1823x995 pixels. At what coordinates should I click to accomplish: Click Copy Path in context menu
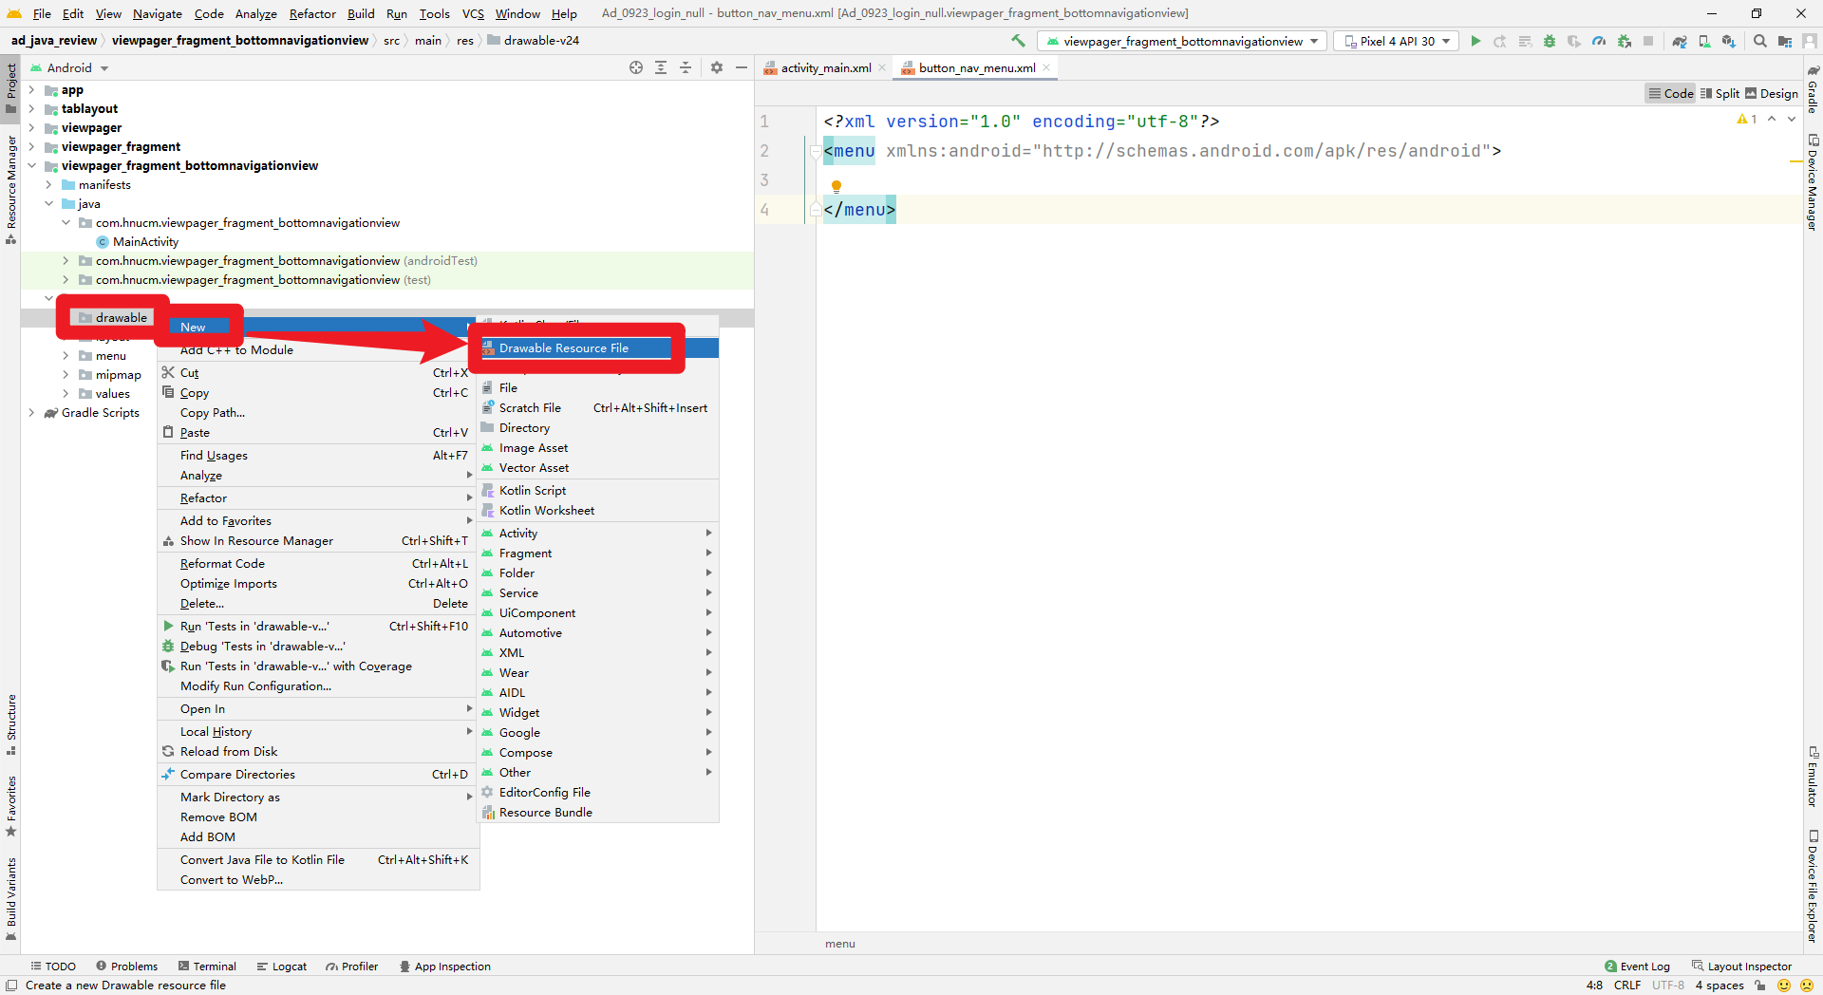[x=317, y=413]
